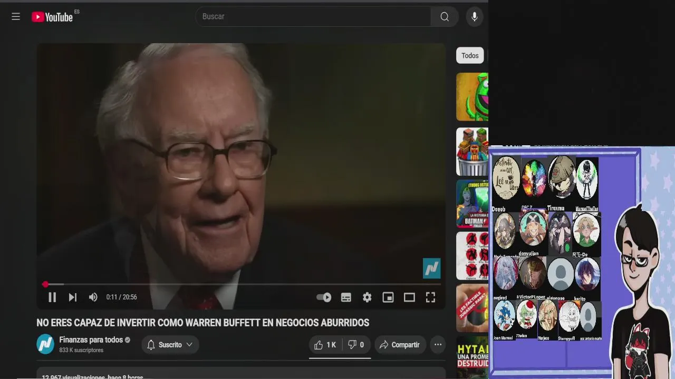Click Tirexma avatar in overlay panel

pos(561,177)
